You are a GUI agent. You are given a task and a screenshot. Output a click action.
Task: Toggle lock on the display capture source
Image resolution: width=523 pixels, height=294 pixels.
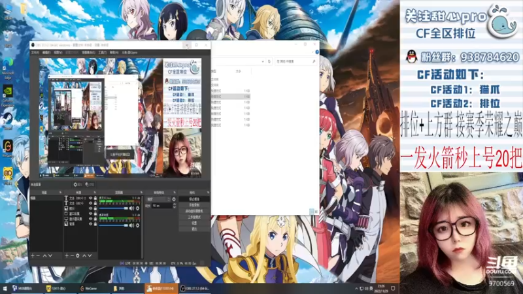pyautogui.click(x=95, y=219)
